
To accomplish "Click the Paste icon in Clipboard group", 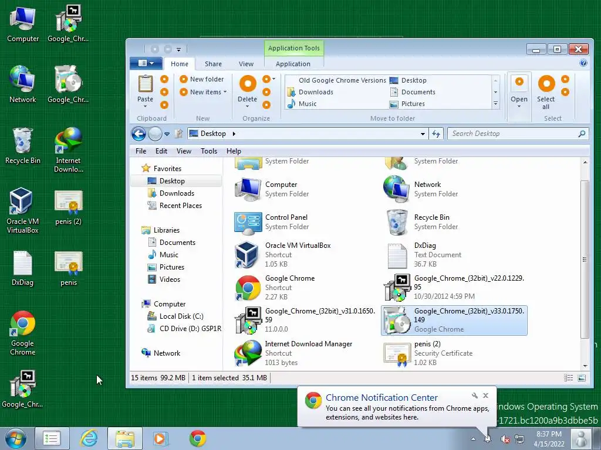I will [146, 84].
